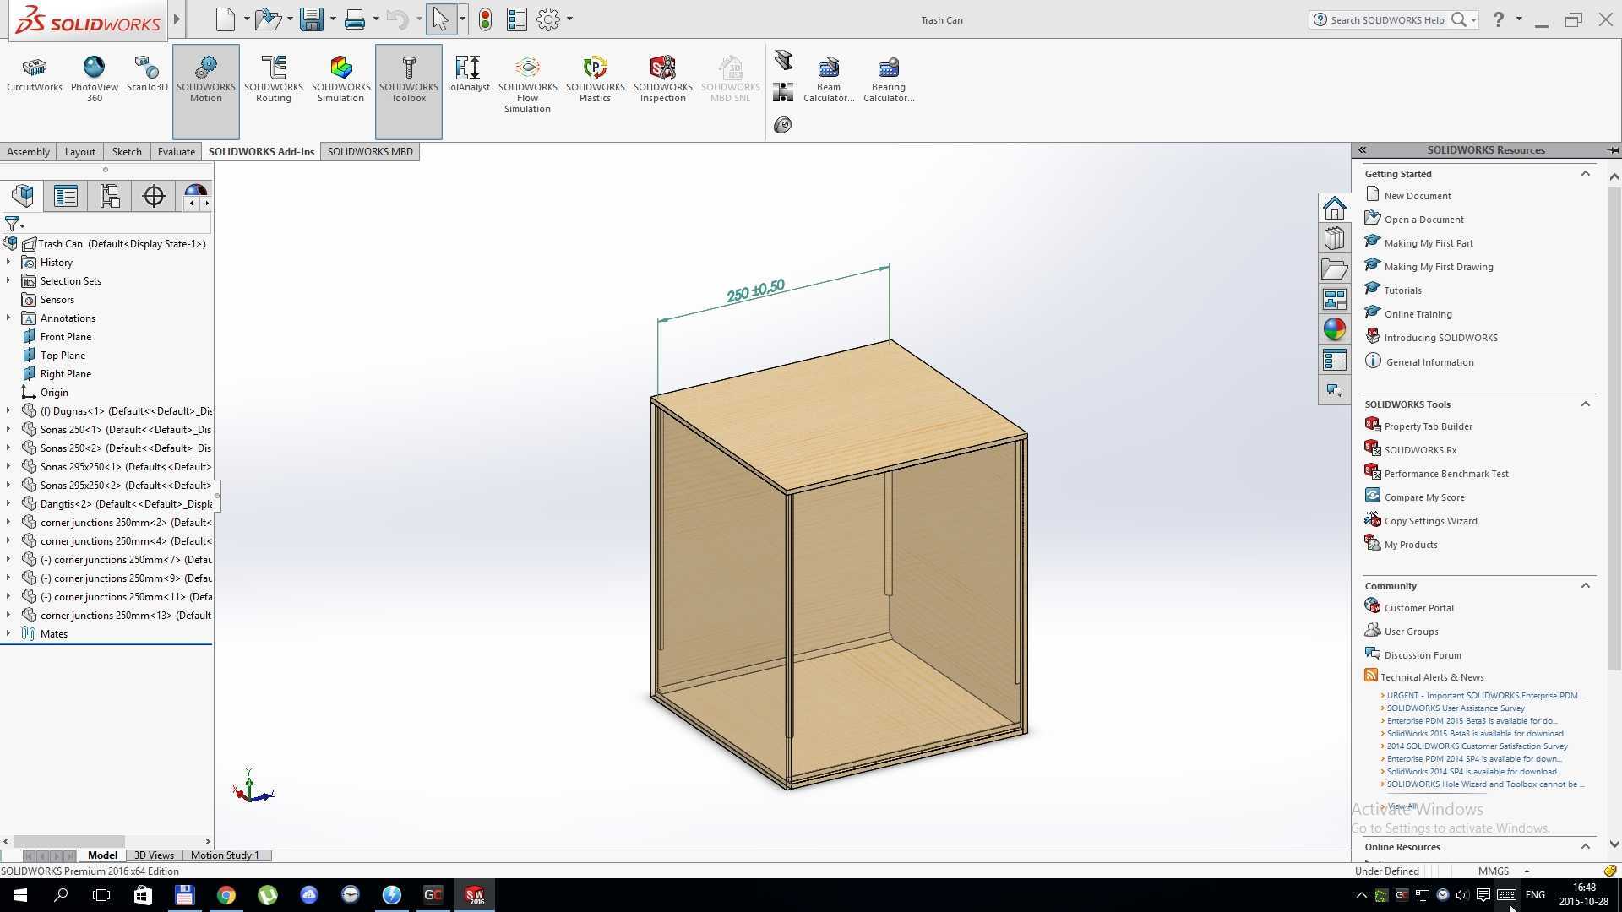Screen dimensions: 1622x912
Task: Show the PropertyManager tab
Action: click(x=66, y=196)
